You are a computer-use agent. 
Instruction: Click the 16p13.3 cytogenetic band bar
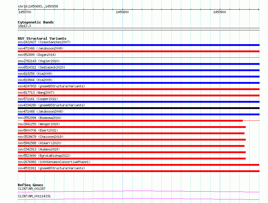coord(139,29)
